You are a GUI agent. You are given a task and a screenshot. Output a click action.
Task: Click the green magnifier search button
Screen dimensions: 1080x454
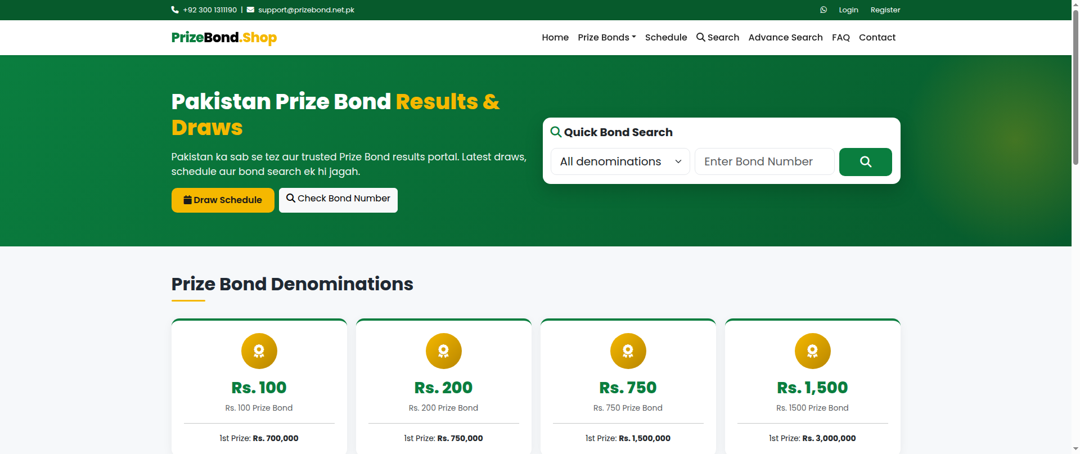(x=865, y=162)
